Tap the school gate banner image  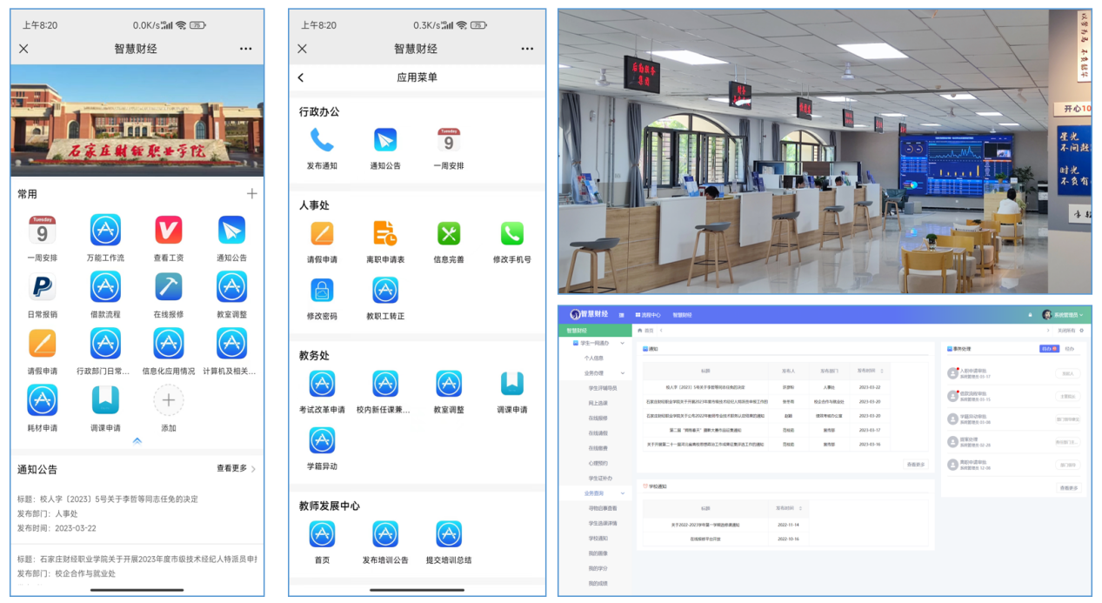pyautogui.click(x=137, y=120)
